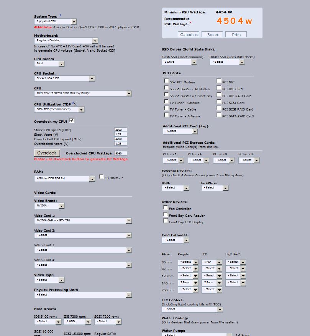Screen dimensions: 310x336
Task: Open the Flash SSD dropdown
Action: tap(179, 62)
